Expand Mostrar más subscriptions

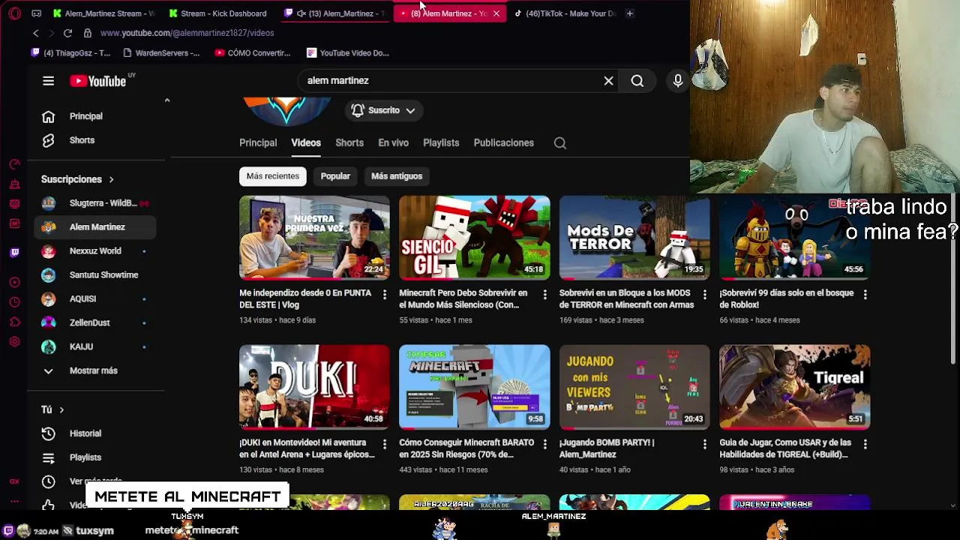coord(93,370)
